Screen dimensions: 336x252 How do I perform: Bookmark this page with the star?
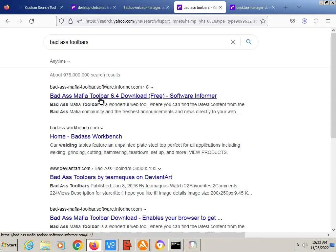pyautogui.click(x=263, y=21)
